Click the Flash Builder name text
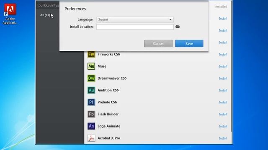 click(108, 114)
